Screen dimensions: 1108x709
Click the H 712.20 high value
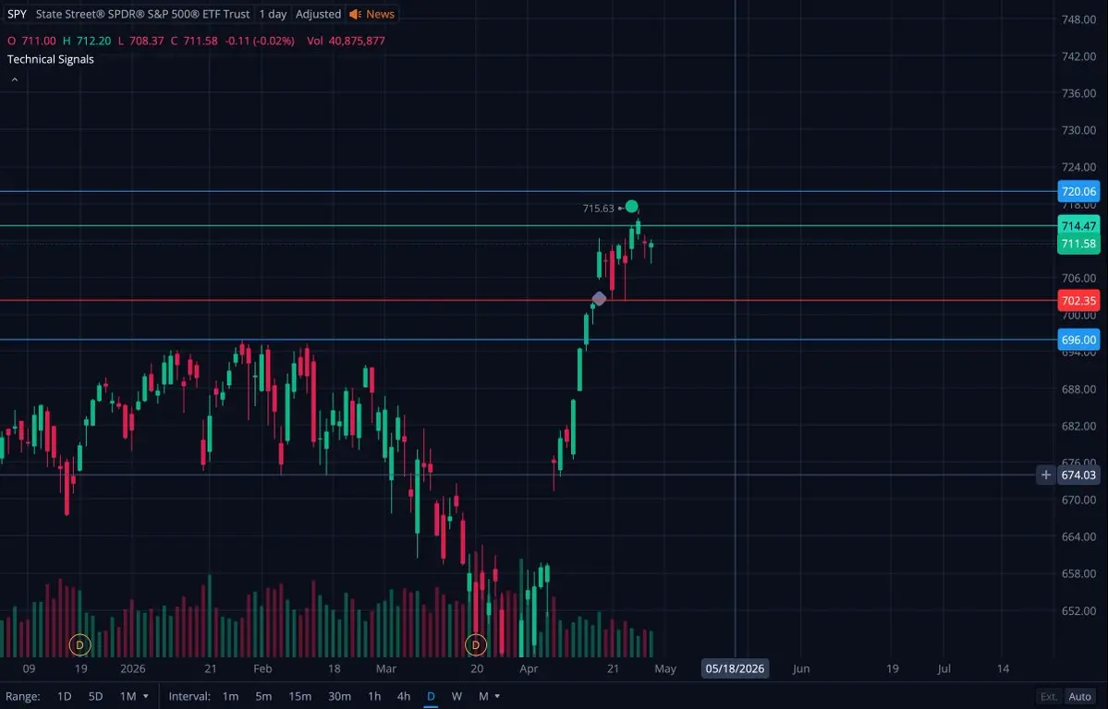87,41
